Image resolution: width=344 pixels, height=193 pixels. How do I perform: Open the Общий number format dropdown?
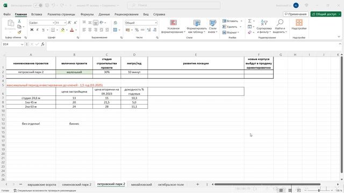point(156,23)
